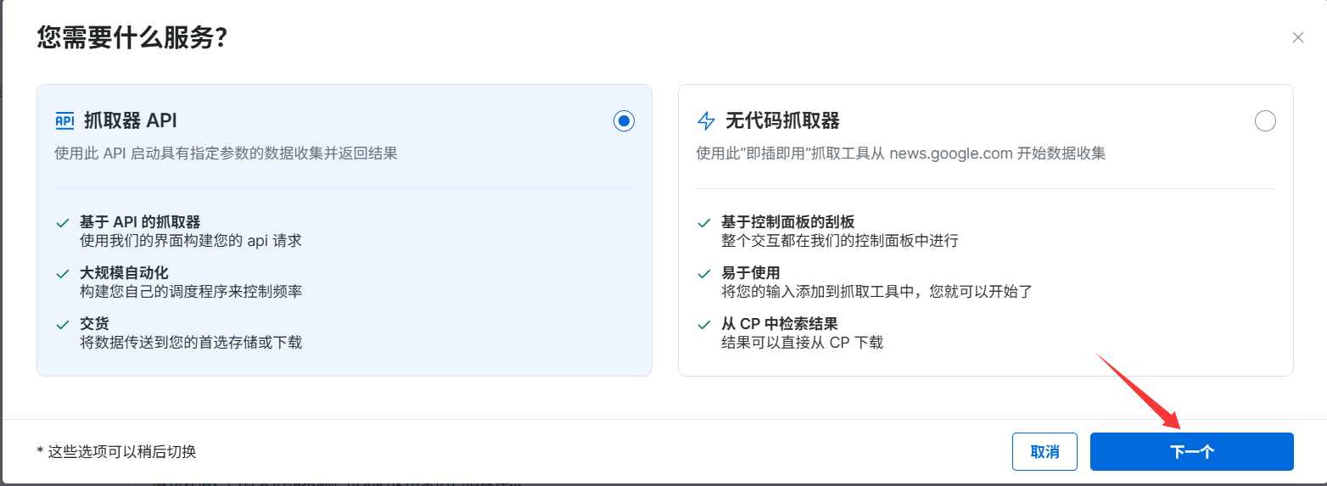The image size is (1327, 486).
Task: Click the 下一个 button
Action: (x=1191, y=451)
